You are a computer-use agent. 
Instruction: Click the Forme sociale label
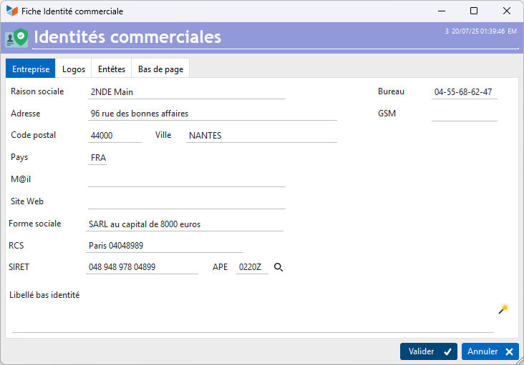point(35,224)
